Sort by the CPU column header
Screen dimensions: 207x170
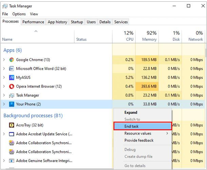(x=124, y=37)
